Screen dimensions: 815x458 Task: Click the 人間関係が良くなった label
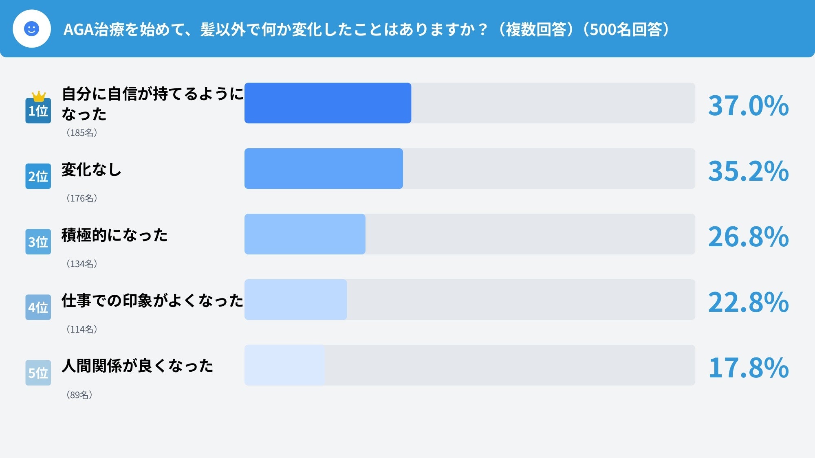(137, 366)
